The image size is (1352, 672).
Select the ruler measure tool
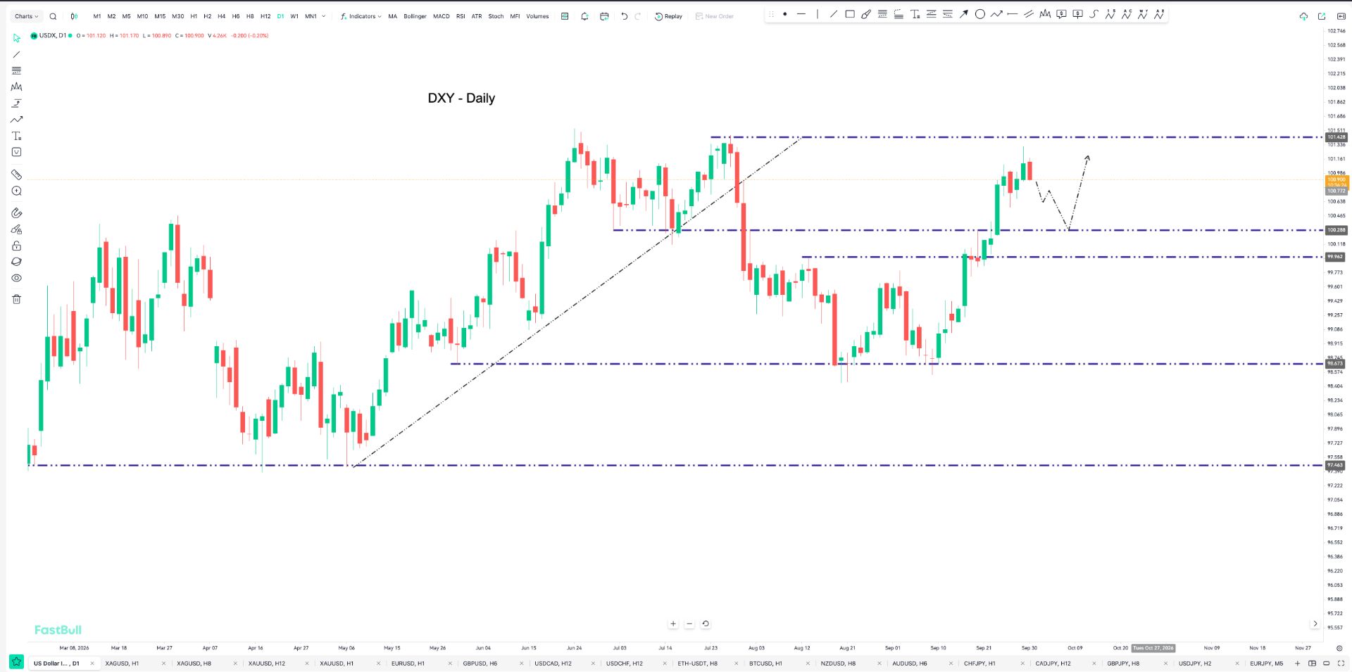point(16,175)
